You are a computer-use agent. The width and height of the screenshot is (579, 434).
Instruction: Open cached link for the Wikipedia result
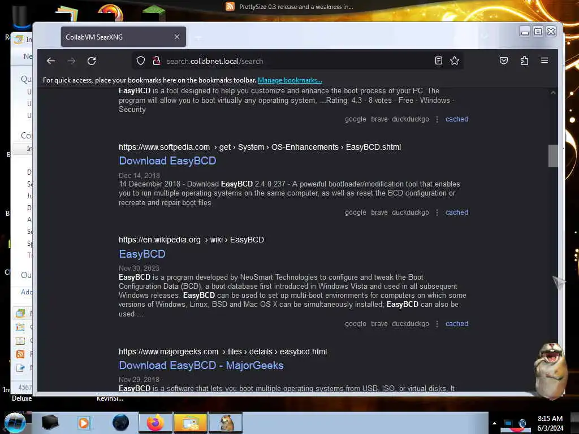pyautogui.click(x=457, y=324)
